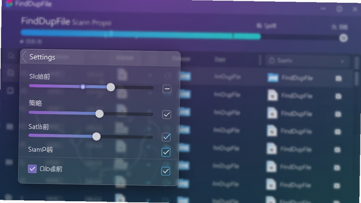Click the action icon in the blue folder row

click(x=338, y=78)
